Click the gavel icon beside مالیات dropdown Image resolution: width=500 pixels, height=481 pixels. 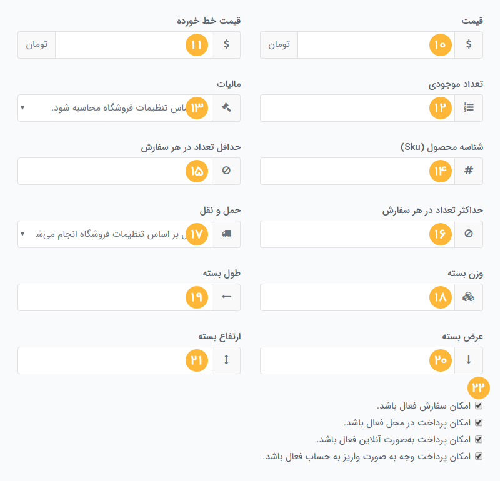pyautogui.click(x=226, y=108)
